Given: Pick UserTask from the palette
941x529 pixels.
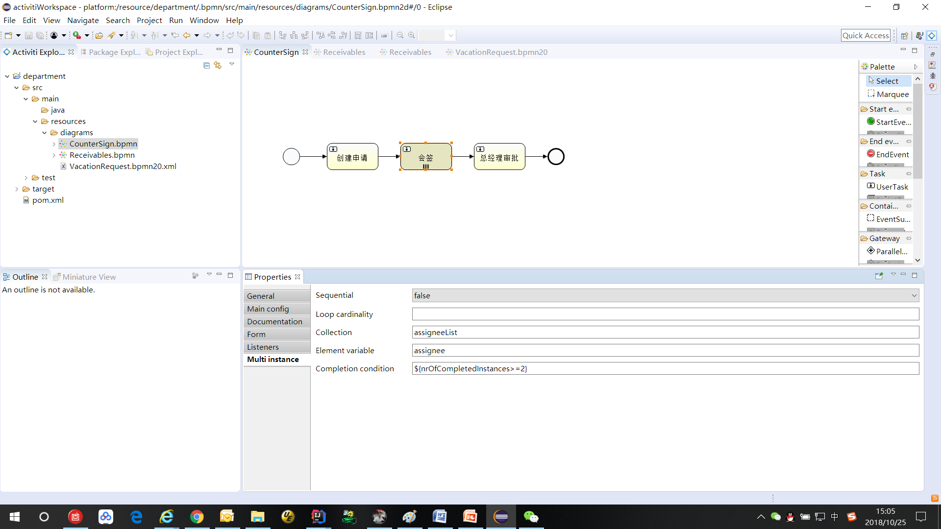Looking at the screenshot, I should (888, 187).
